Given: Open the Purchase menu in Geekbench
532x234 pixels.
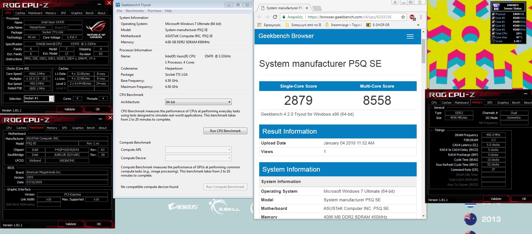Looking at the screenshot, I should [x=154, y=11].
